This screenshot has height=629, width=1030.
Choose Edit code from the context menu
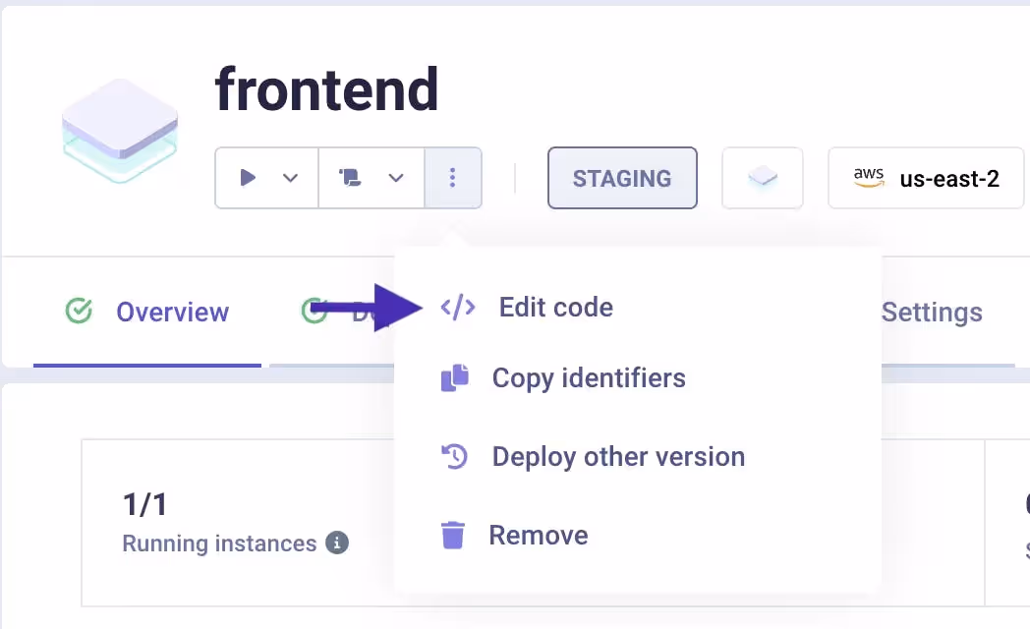pos(555,307)
